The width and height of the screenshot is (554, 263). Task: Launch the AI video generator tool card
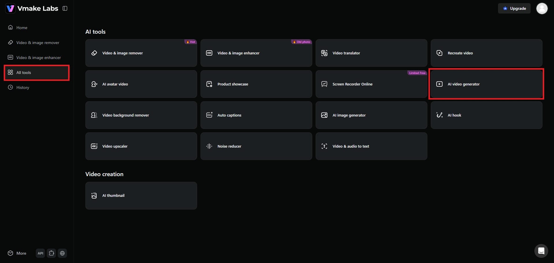(486, 84)
